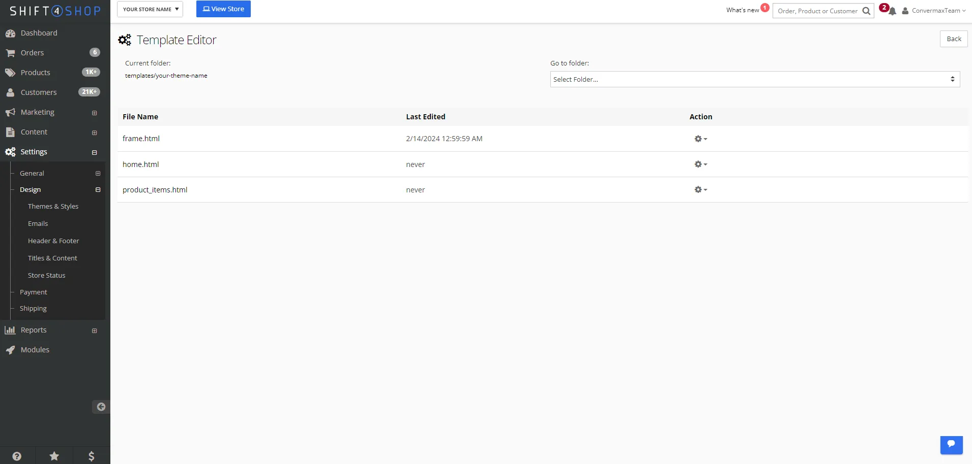Focus the Order, Product or Customer search field
Screen dimensions: 972x464
817,11
